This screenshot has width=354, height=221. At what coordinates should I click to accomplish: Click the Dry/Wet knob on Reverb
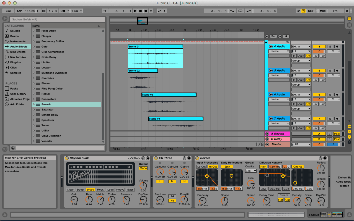pyautogui.click(x=321, y=200)
